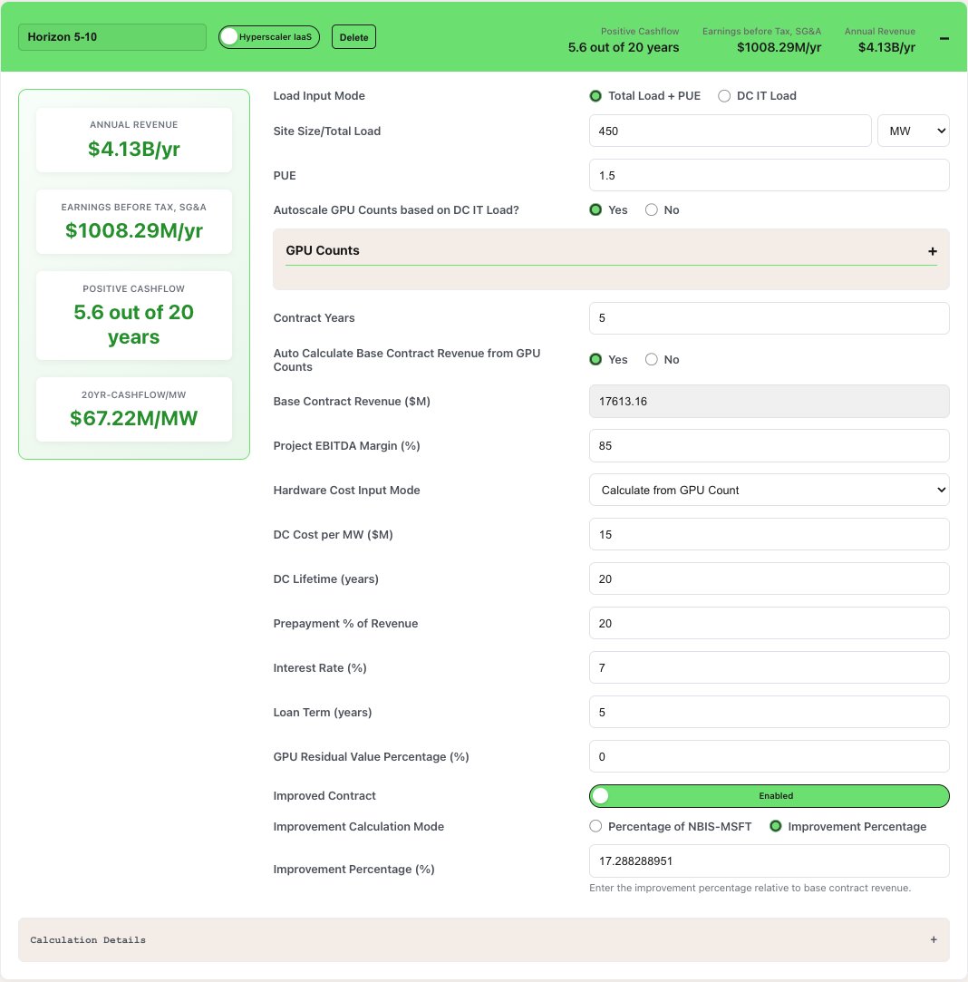Click the Project EBITDA Margin field
Screen dimensions: 968x982
(x=769, y=446)
